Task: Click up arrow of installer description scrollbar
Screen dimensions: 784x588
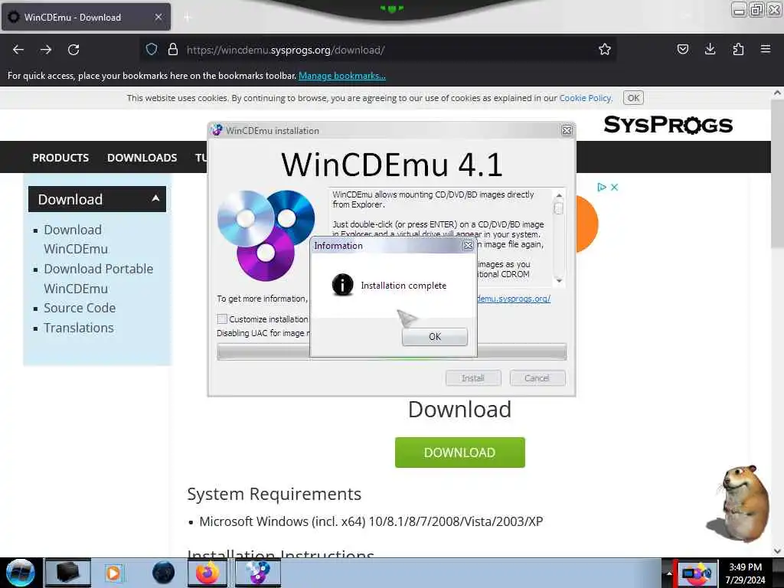Action: [559, 195]
